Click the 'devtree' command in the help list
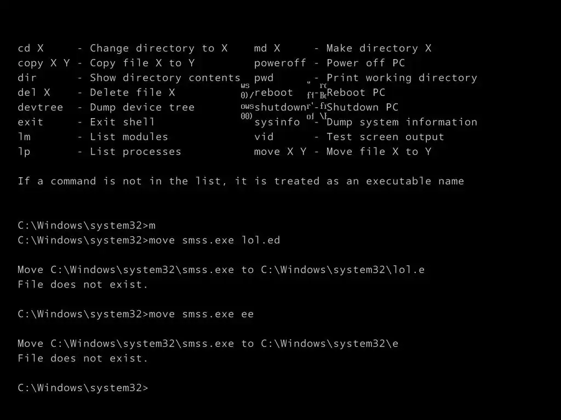The image size is (561, 420). [41, 107]
